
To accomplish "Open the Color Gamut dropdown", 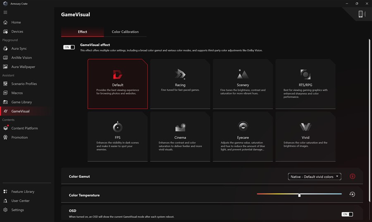I will click(314, 177).
